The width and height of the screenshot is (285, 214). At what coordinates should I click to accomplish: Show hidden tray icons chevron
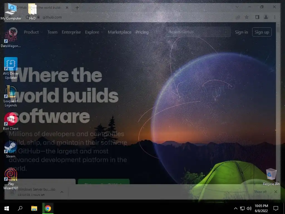[x=235, y=208]
